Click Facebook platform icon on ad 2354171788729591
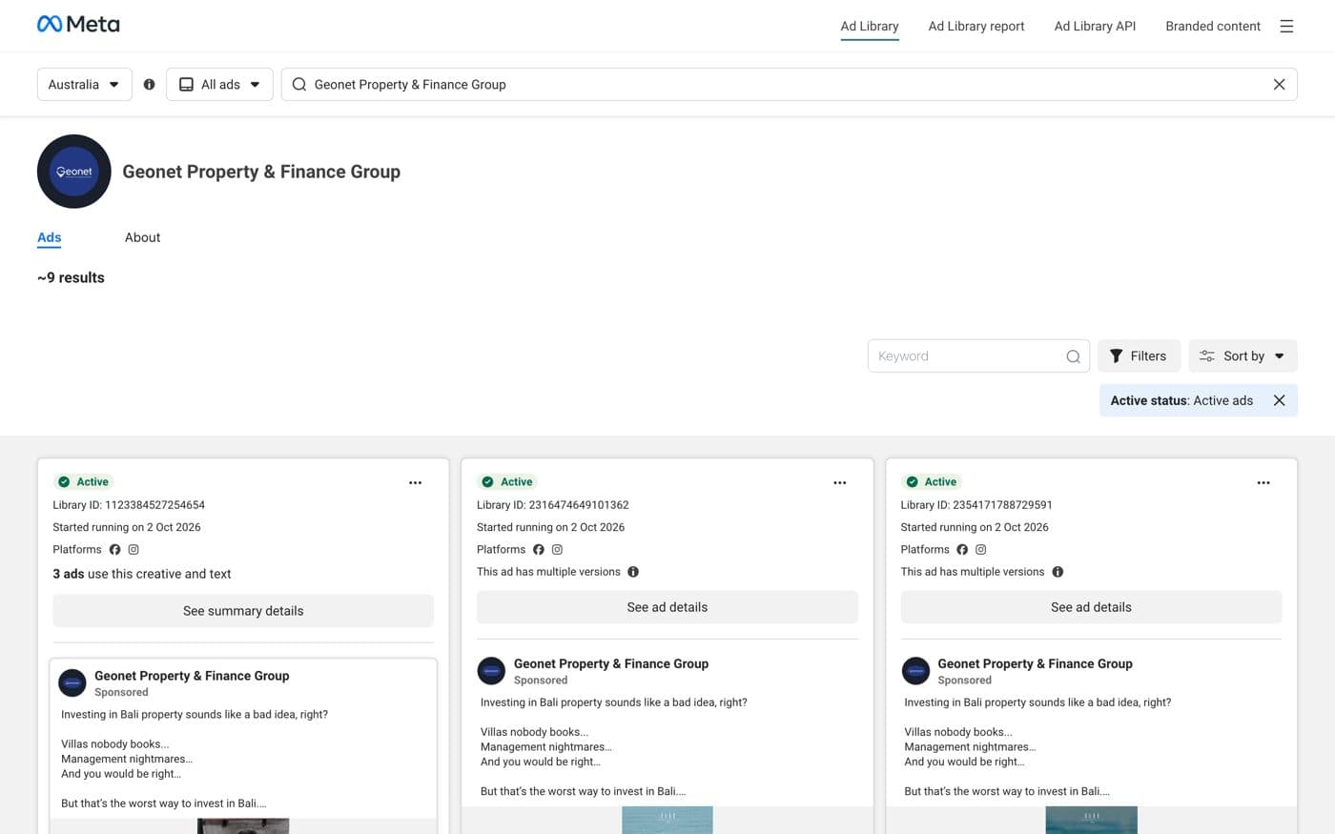Screen dimensions: 1335x834 coord(962,549)
